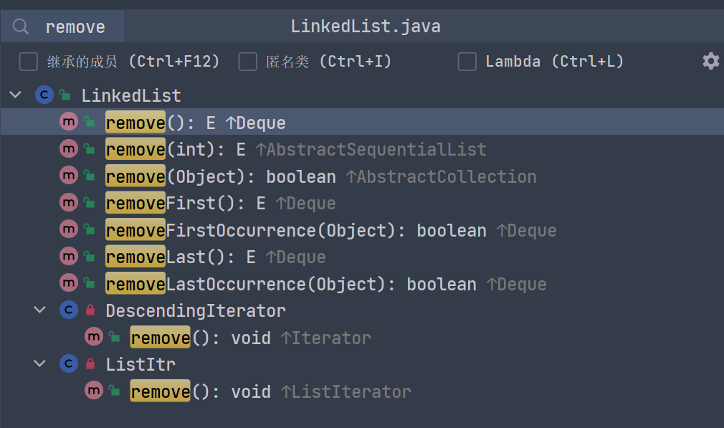Click method icon beside removeLastOccurrence
The width and height of the screenshot is (724, 428).
(x=68, y=284)
